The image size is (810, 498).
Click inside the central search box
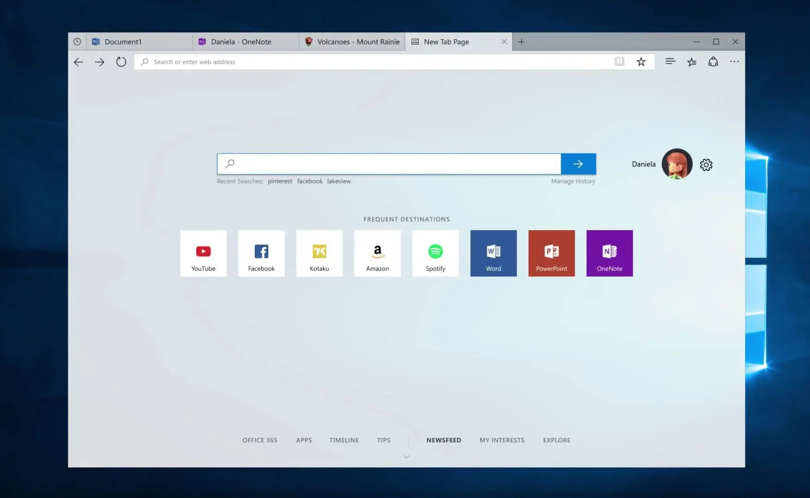(388, 164)
